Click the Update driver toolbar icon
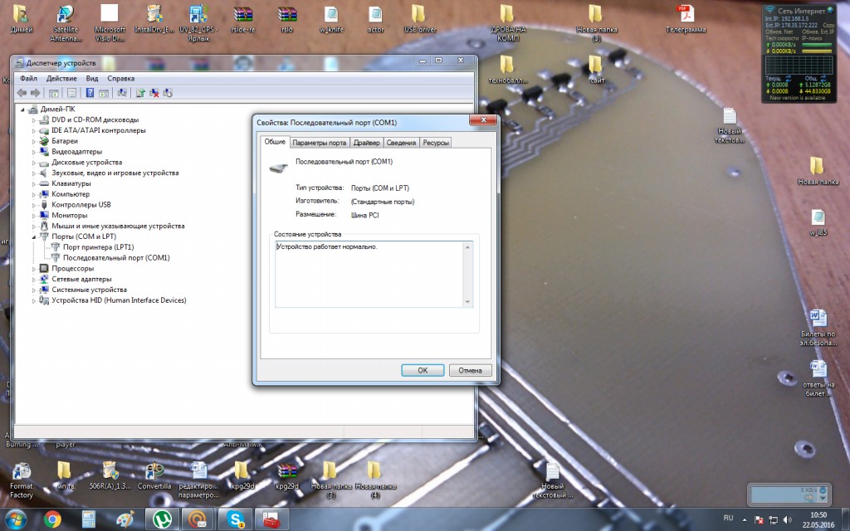 (140, 93)
